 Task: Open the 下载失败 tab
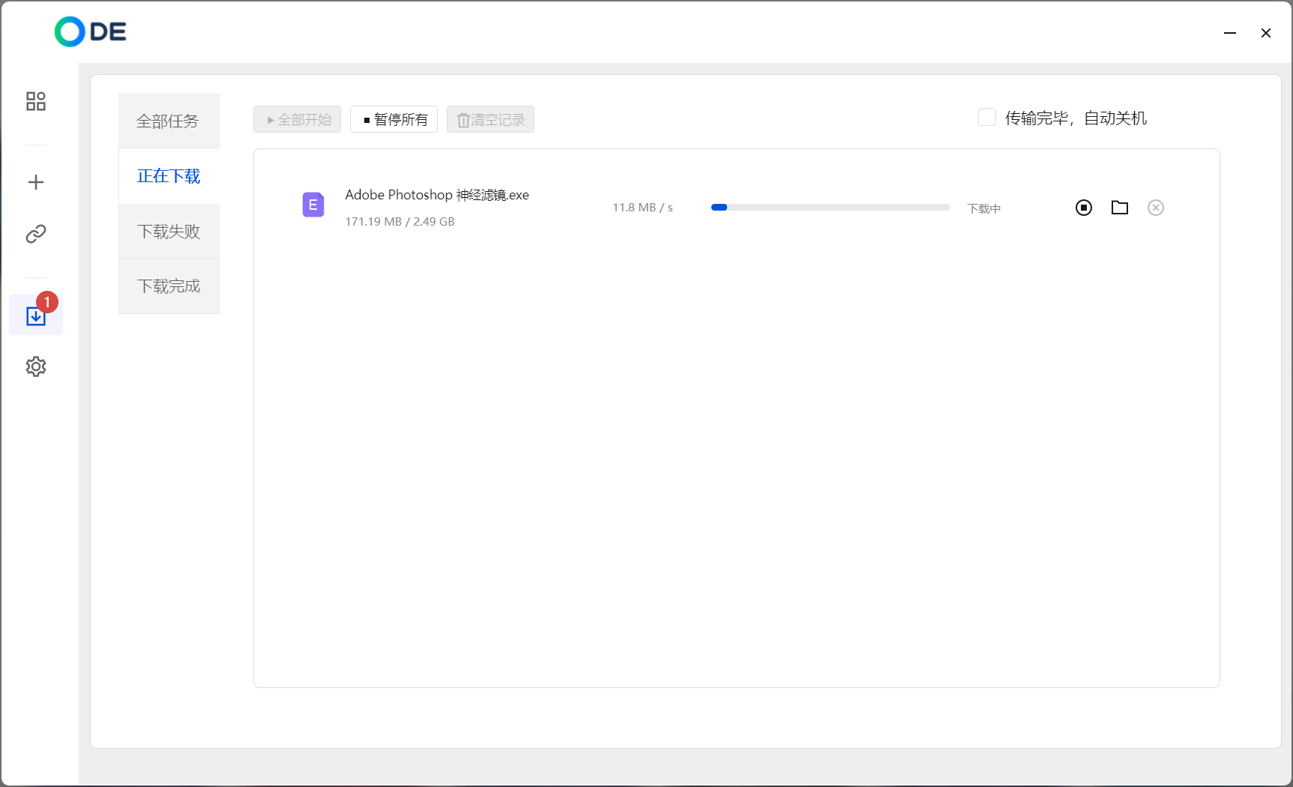tap(169, 232)
